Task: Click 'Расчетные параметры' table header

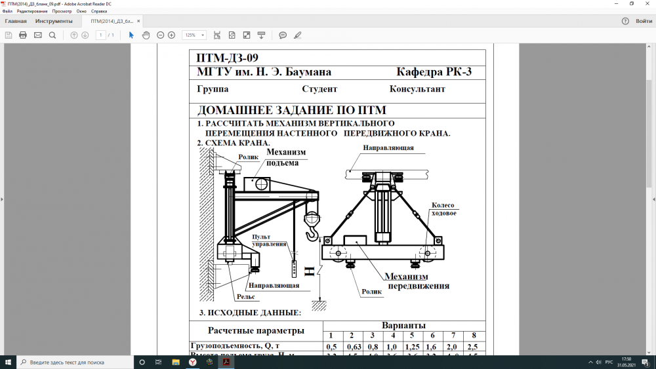Action: [256, 330]
